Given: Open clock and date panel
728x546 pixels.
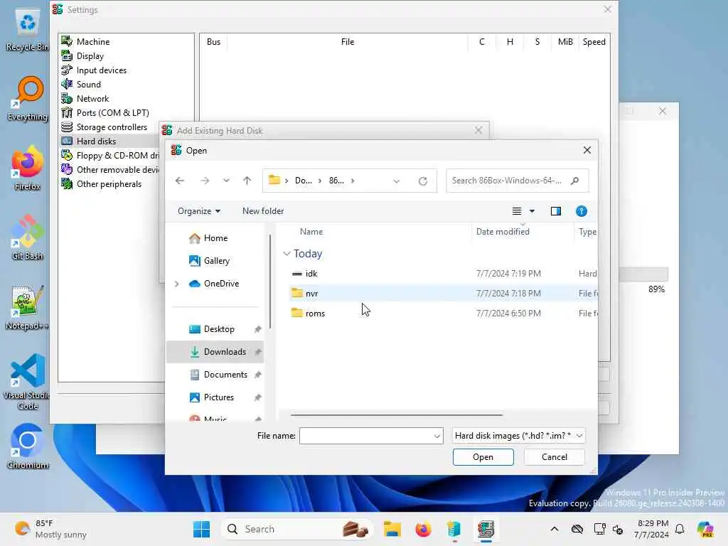Looking at the screenshot, I should tap(652, 529).
